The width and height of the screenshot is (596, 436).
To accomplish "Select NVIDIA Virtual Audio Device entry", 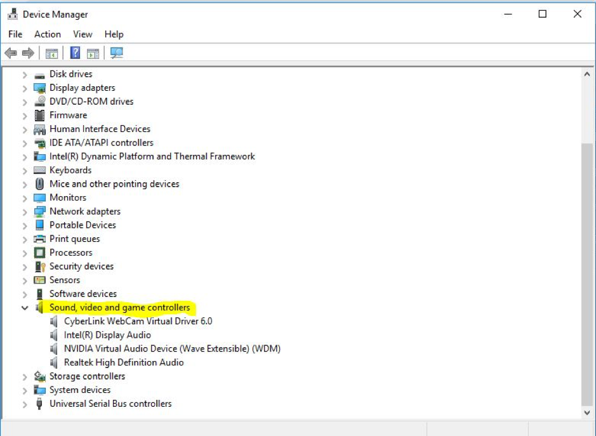I will [x=171, y=349].
